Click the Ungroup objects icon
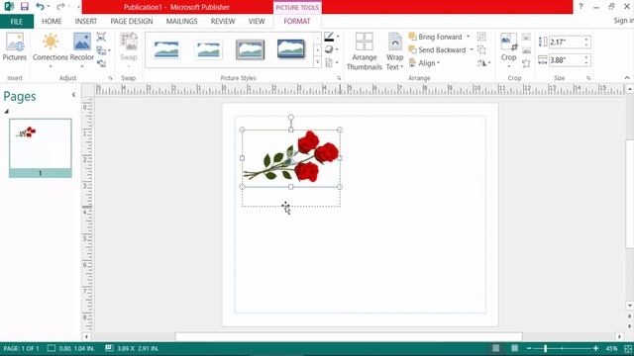This screenshot has width=634, height=356. tap(481, 49)
